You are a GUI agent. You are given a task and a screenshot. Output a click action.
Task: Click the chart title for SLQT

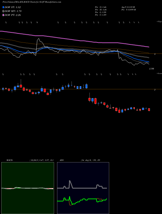tap(32, 2)
